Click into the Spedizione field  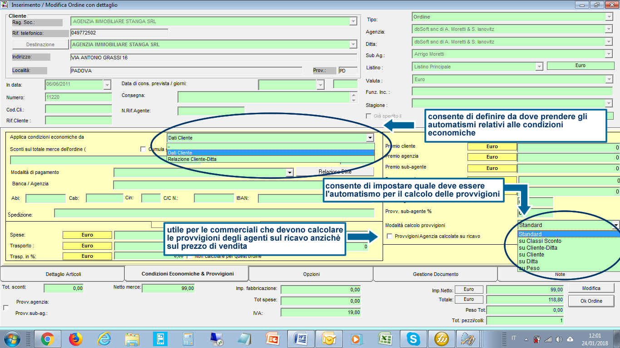point(214,213)
